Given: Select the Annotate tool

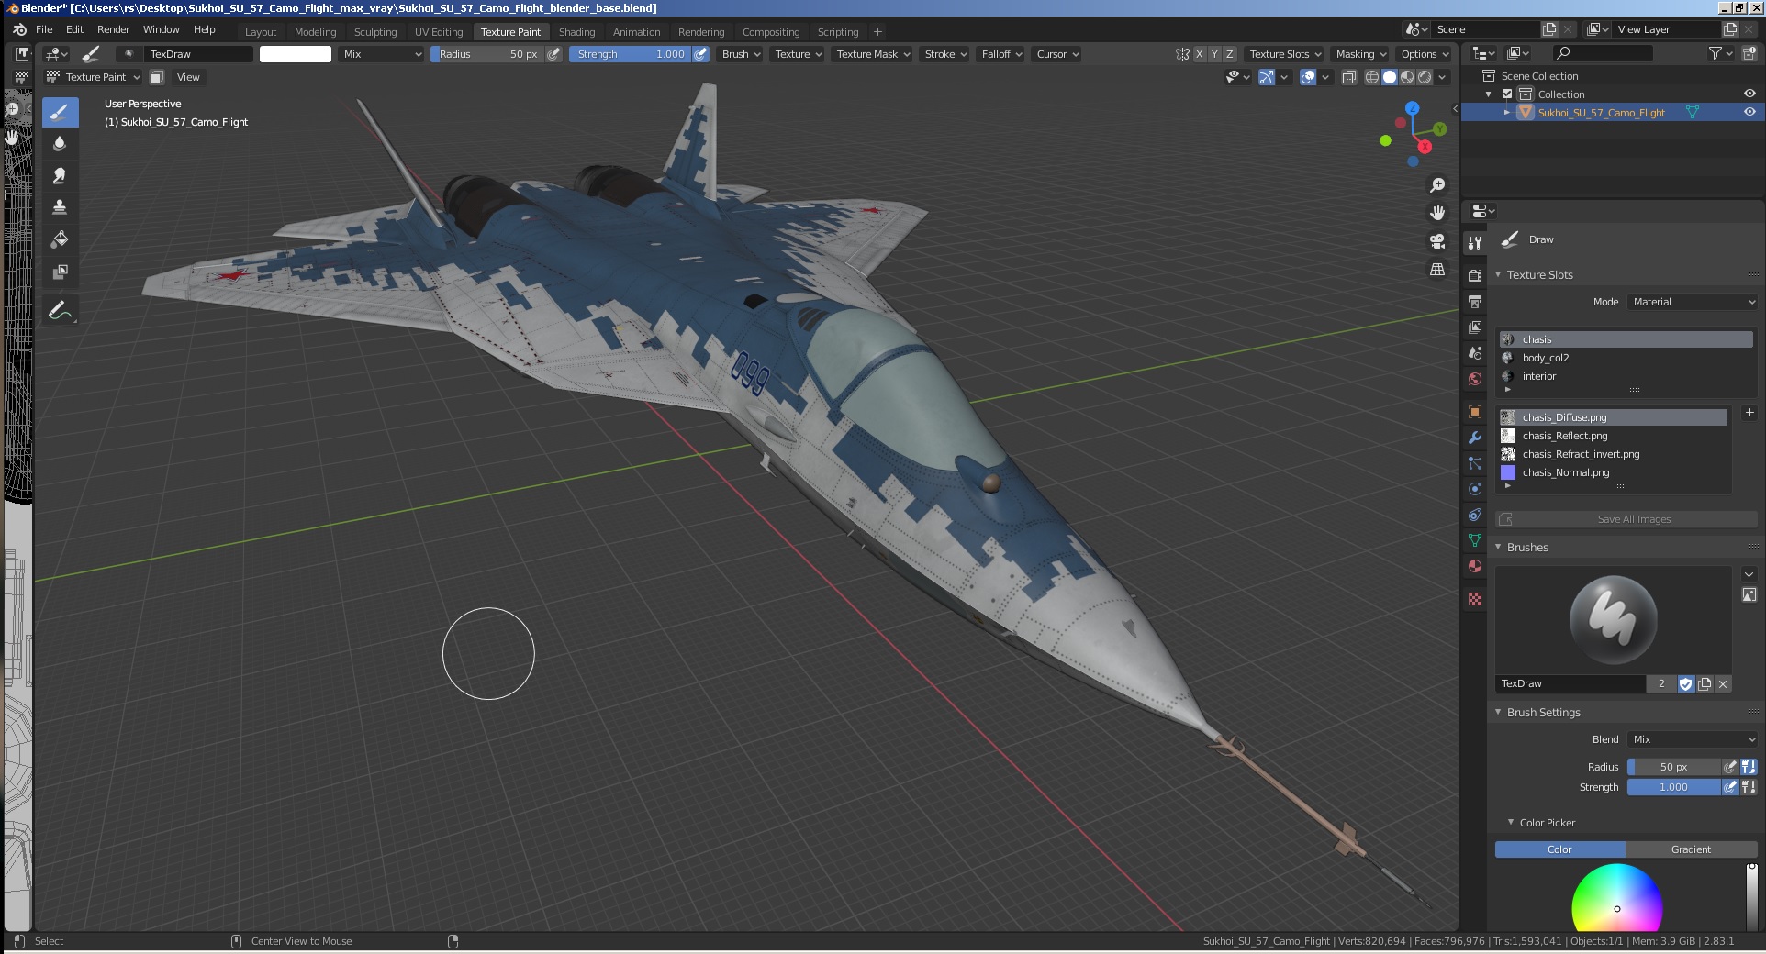Looking at the screenshot, I should tap(60, 311).
